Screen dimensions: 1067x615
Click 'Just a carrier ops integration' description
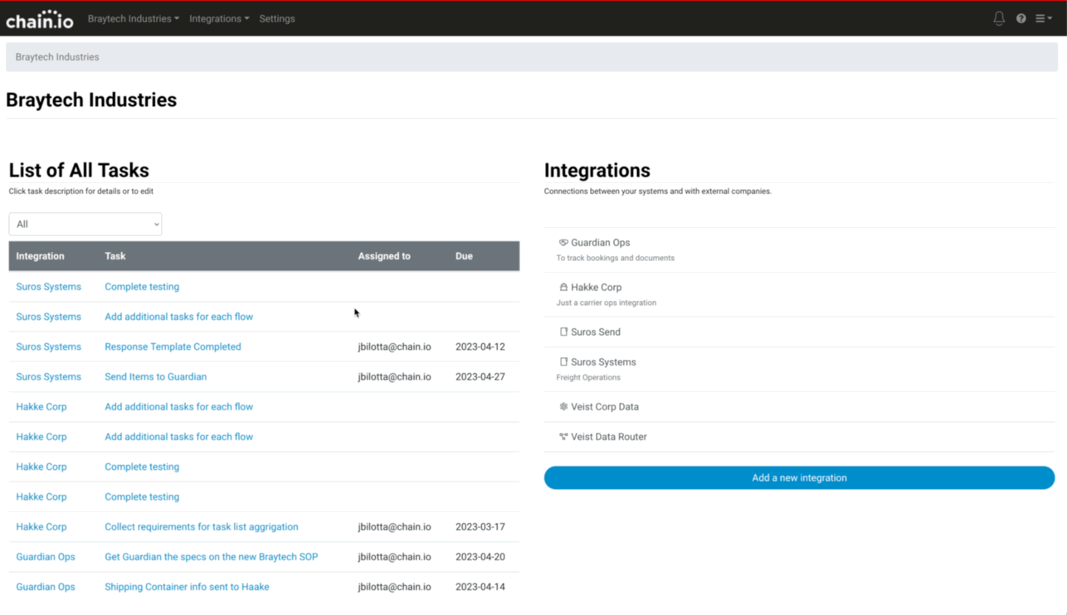coord(606,303)
